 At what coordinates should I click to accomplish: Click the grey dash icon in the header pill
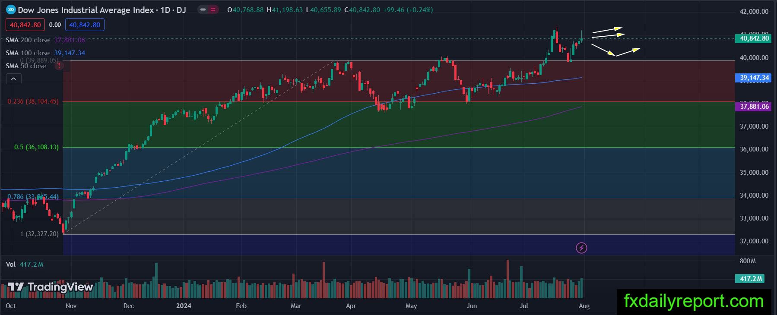click(203, 9)
